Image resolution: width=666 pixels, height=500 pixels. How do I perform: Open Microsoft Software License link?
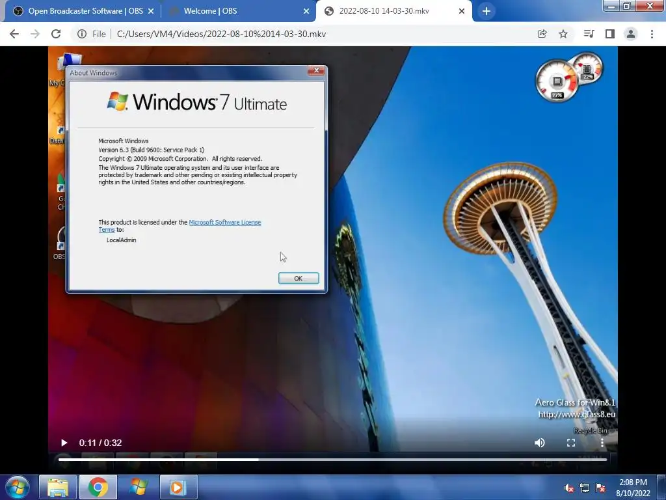tap(224, 223)
